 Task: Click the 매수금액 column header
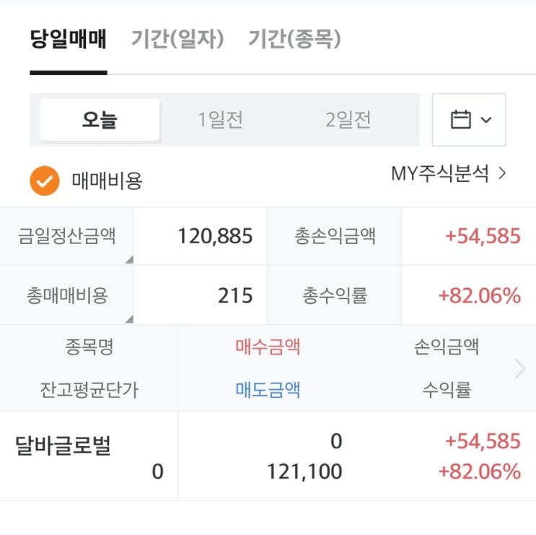[x=268, y=347]
